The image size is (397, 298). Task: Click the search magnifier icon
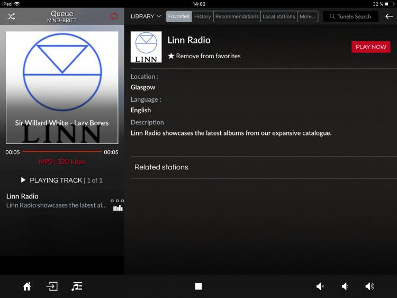click(332, 16)
